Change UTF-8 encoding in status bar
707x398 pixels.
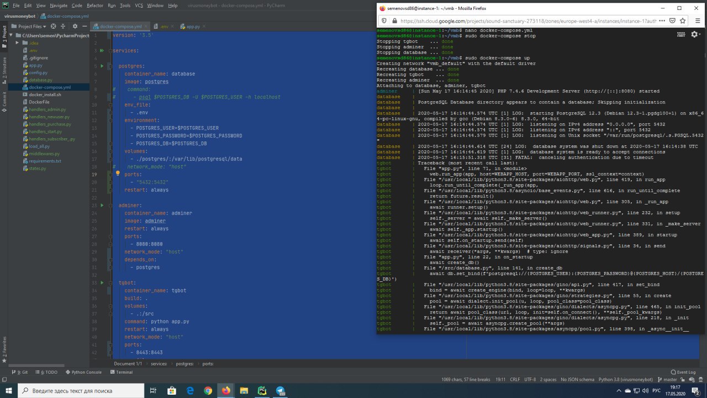coord(530,380)
